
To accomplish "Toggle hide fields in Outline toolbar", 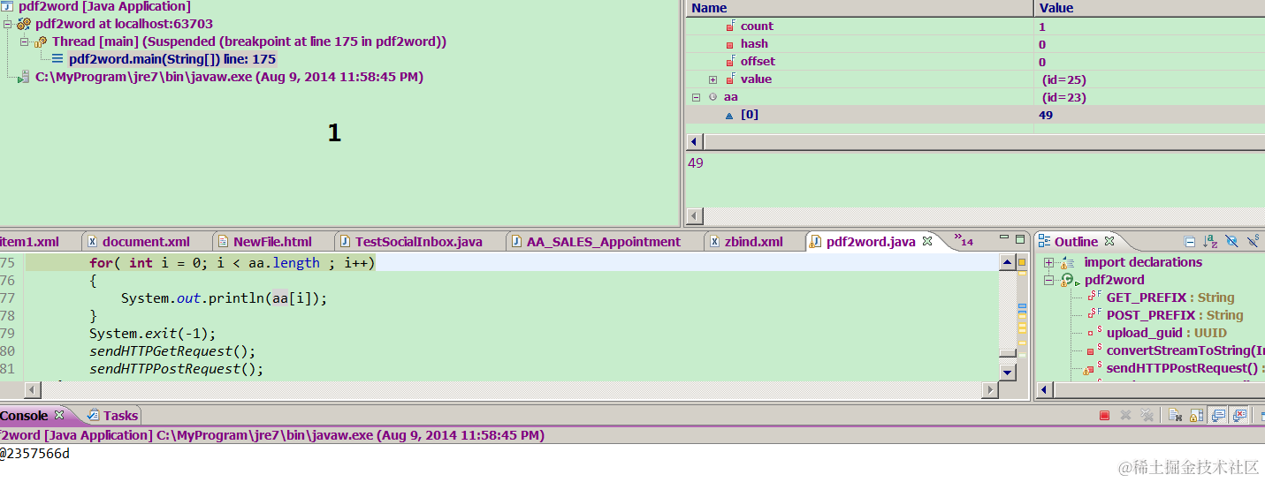I will pyautogui.click(x=1231, y=241).
